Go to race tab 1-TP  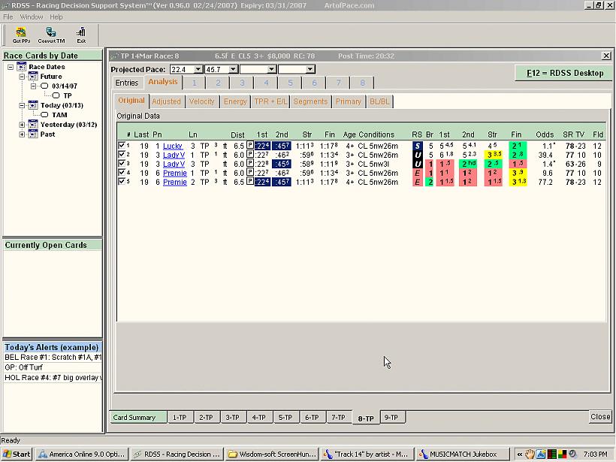[180, 417]
